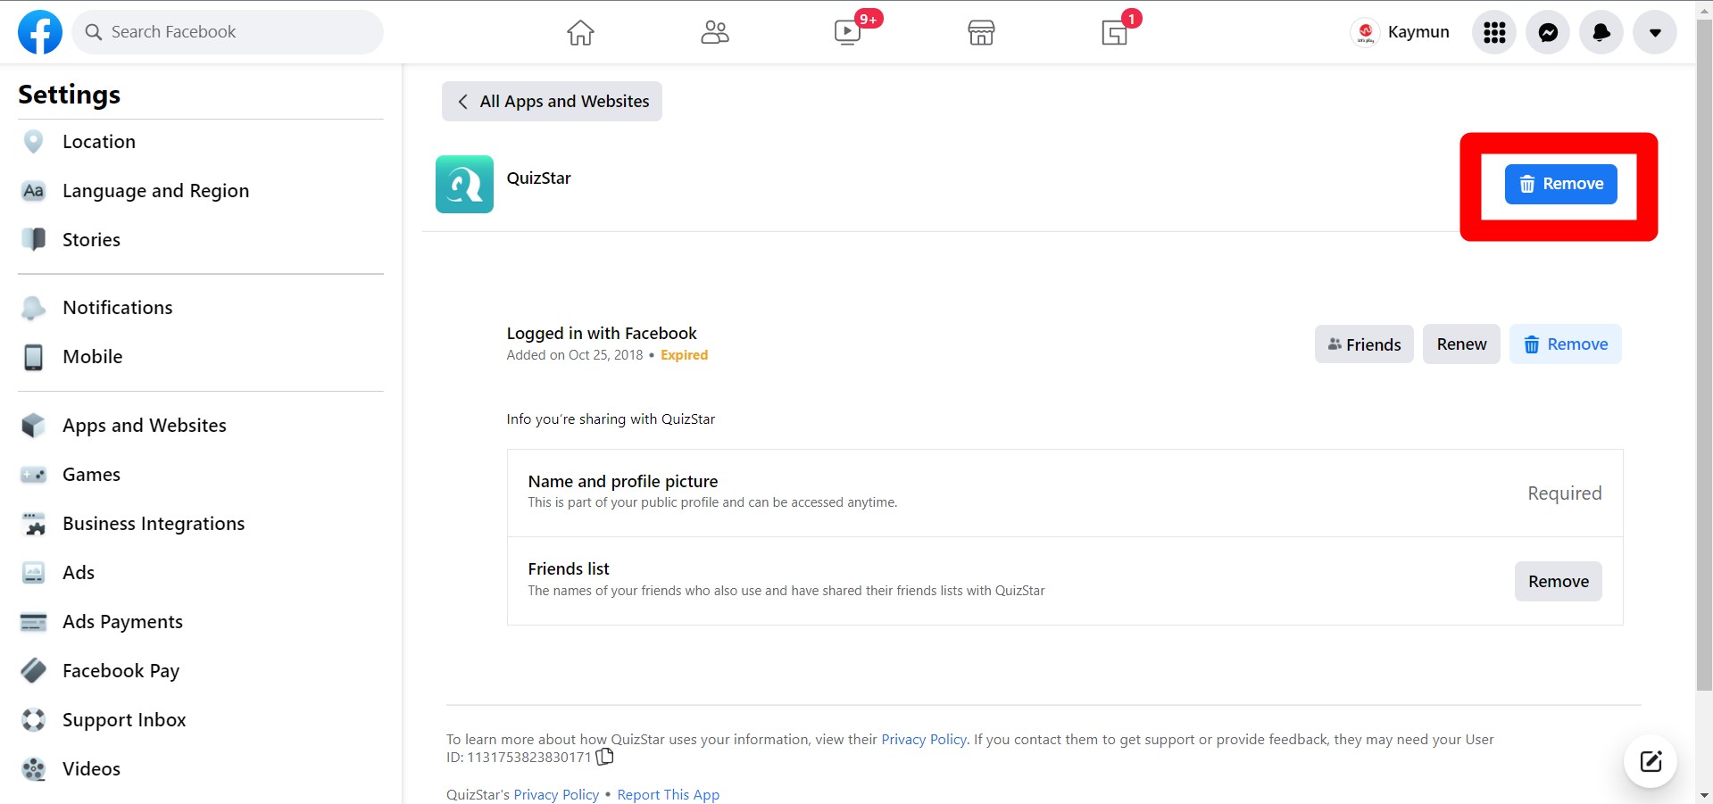This screenshot has height=804, width=1713.
Task: Focus the Search Facebook field
Action: click(x=228, y=32)
